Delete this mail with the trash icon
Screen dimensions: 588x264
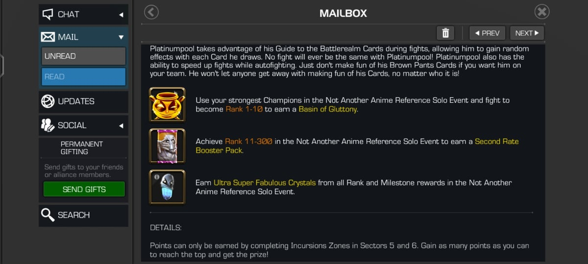tap(445, 33)
